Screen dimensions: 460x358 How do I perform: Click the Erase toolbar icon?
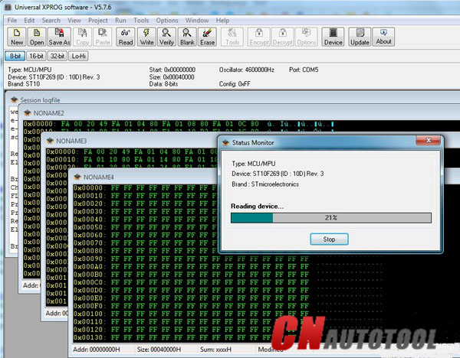pos(208,37)
